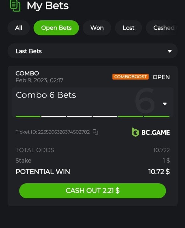
Task: Click the second white progress segment
Action: point(79,116)
